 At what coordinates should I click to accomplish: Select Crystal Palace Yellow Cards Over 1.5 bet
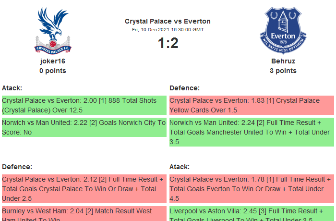point(252,105)
